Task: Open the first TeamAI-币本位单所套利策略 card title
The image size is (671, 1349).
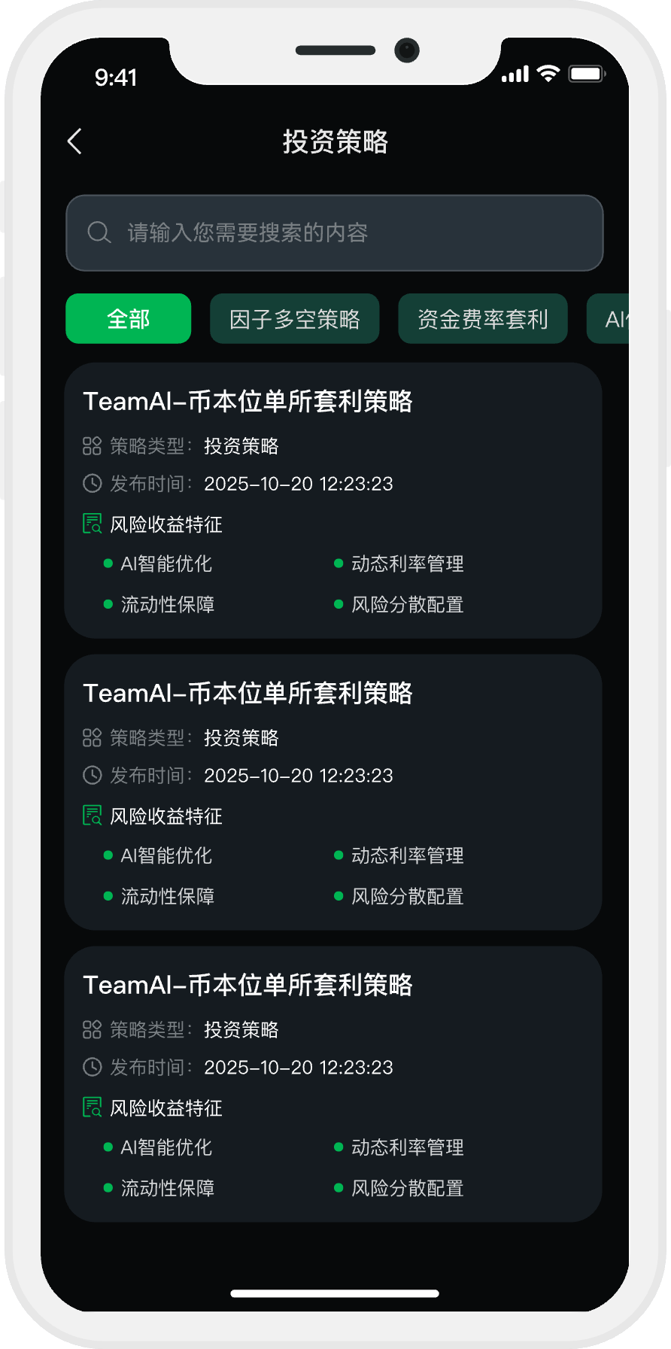Action: 247,402
